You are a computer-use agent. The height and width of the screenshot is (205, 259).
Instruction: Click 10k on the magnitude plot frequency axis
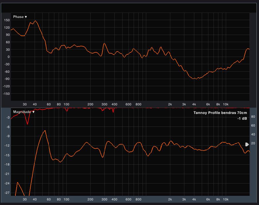tap(226, 199)
